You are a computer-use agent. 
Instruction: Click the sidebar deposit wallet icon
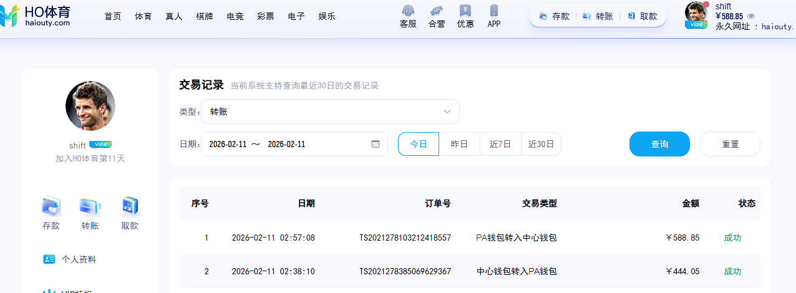tap(51, 206)
